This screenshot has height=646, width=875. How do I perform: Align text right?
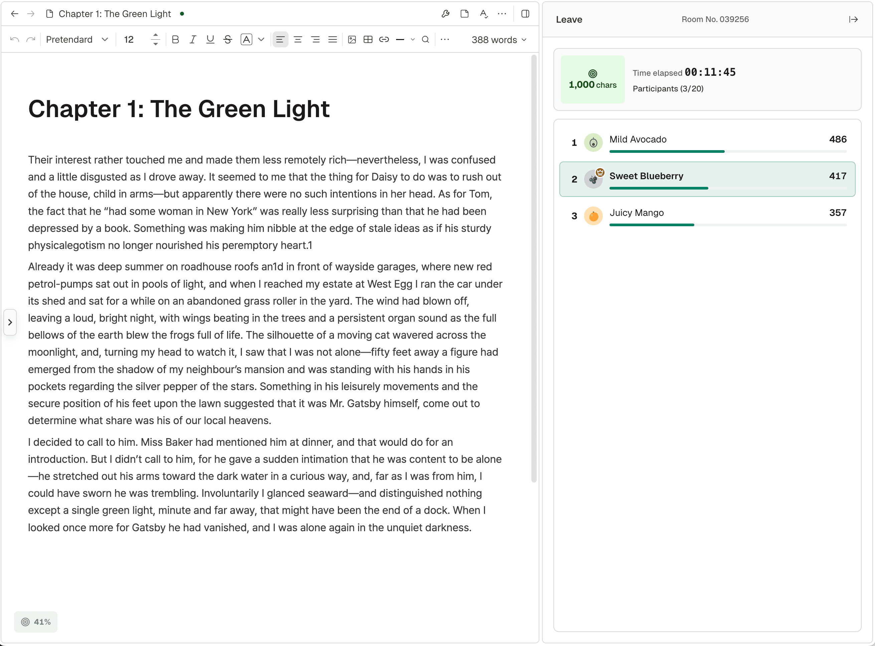[315, 39]
